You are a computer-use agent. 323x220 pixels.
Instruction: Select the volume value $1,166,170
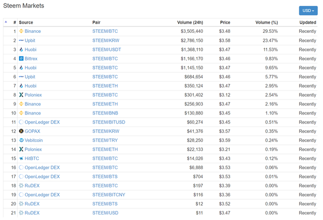[x=192, y=59]
